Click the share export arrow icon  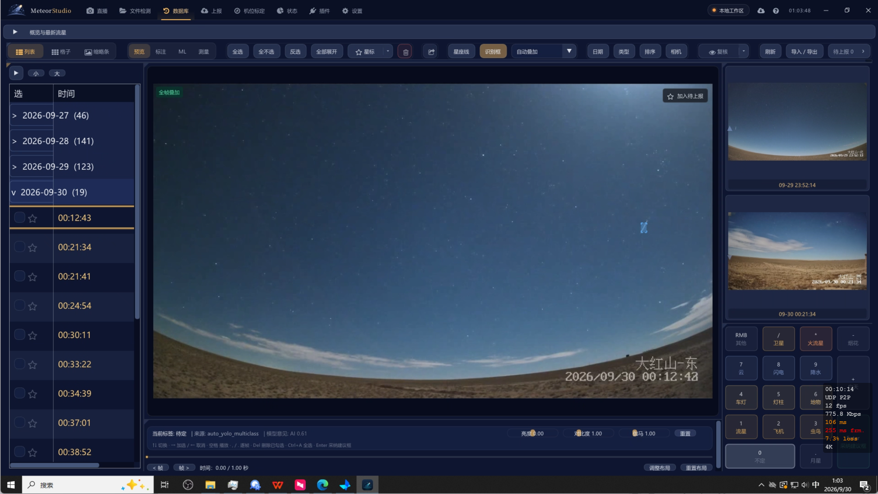click(431, 52)
